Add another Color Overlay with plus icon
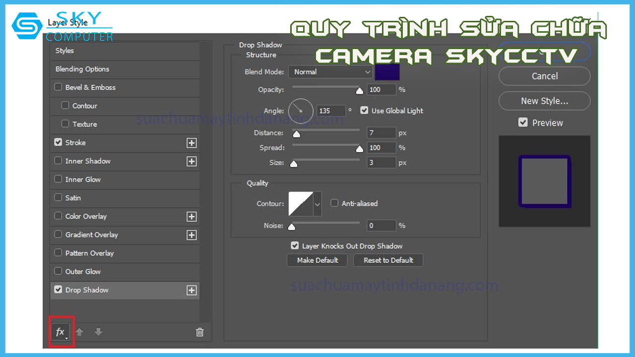635x357 pixels. tap(191, 217)
